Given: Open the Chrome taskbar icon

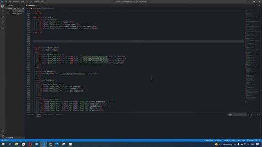Looking at the screenshot, I should coord(50,144).
